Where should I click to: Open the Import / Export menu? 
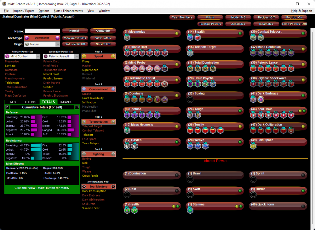pos(23,11)
